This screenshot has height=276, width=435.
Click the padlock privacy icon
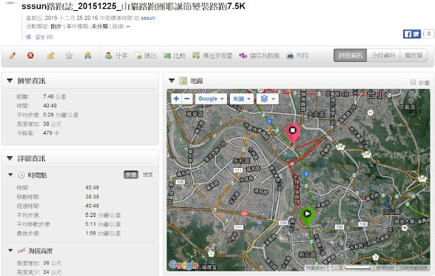tap(50, 56)
